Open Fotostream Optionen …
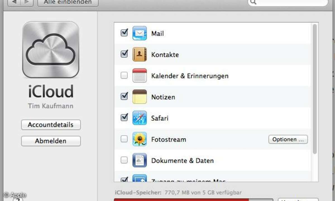The height and width of the screenshot is (201, 335). [288, 139]
